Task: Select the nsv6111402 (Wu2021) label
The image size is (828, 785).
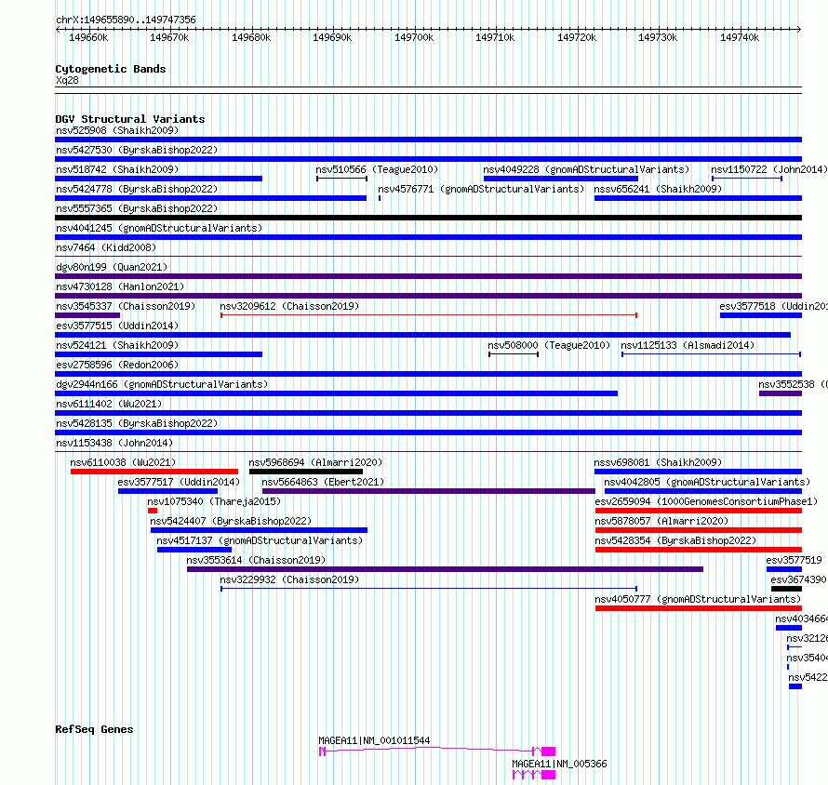Action: 109,404
